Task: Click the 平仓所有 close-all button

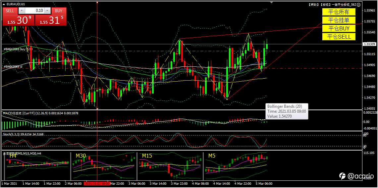Action: (x=339, y=12)
